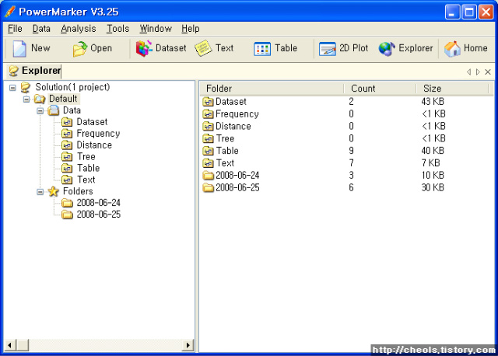Click the '40 KB' size value

433,151
